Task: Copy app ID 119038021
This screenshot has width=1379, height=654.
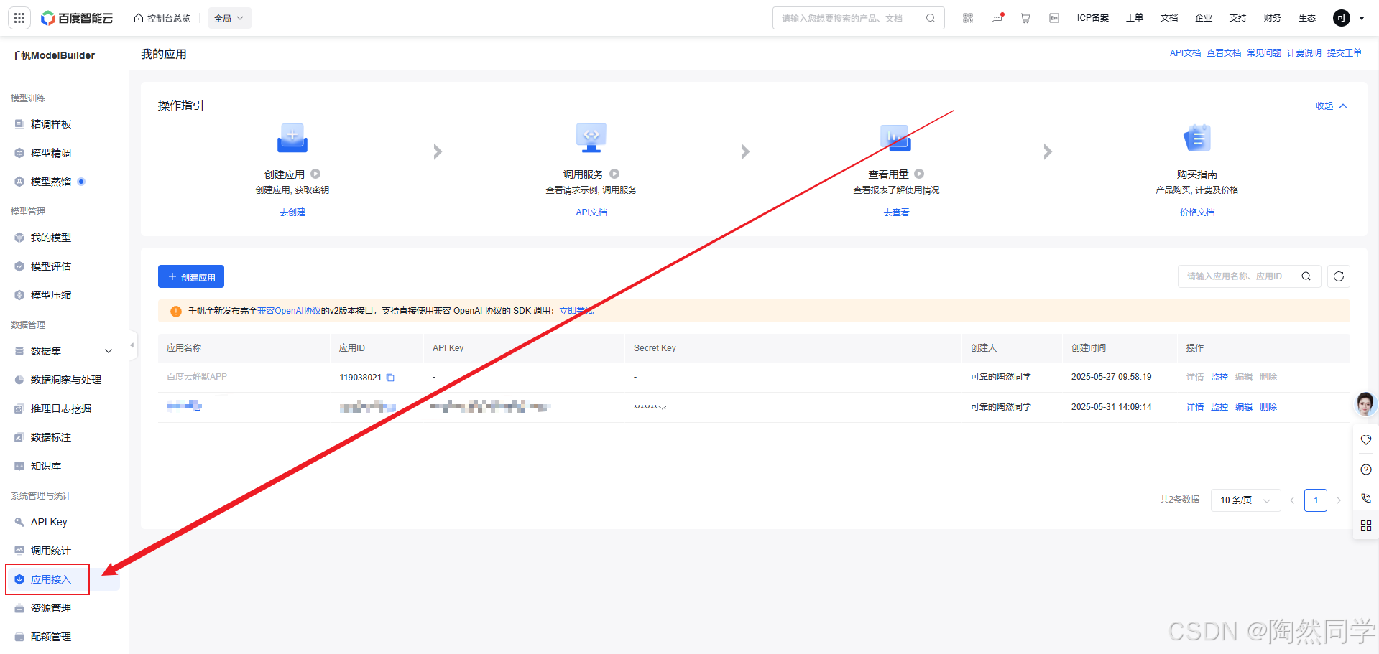Action: point(390,378)
